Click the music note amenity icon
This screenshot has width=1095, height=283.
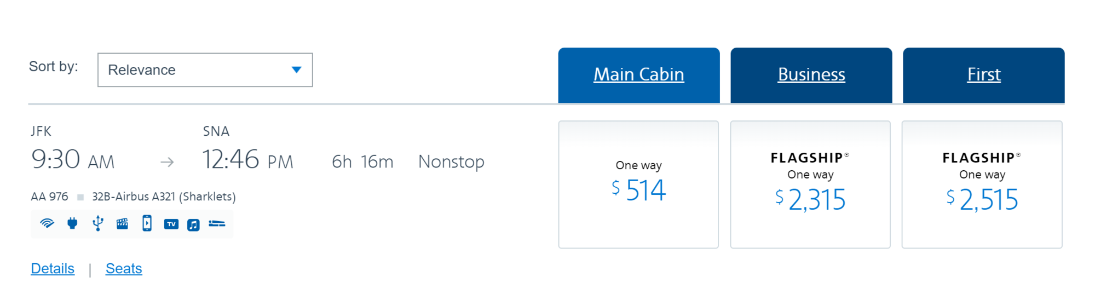point(193,224)
